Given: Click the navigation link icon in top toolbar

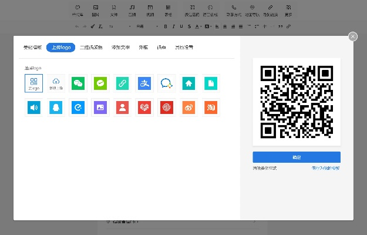Looking at the screenshot, I should [x=270, y=8].
